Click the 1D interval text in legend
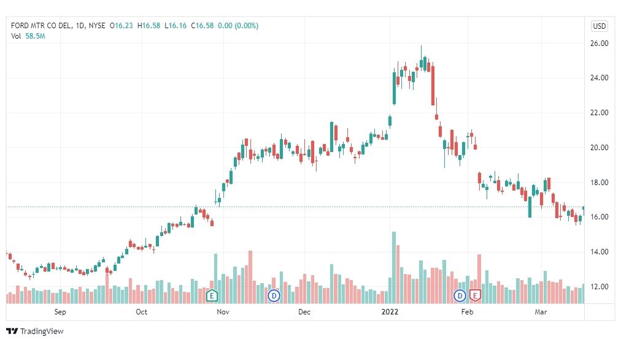 tap(80, 26)
